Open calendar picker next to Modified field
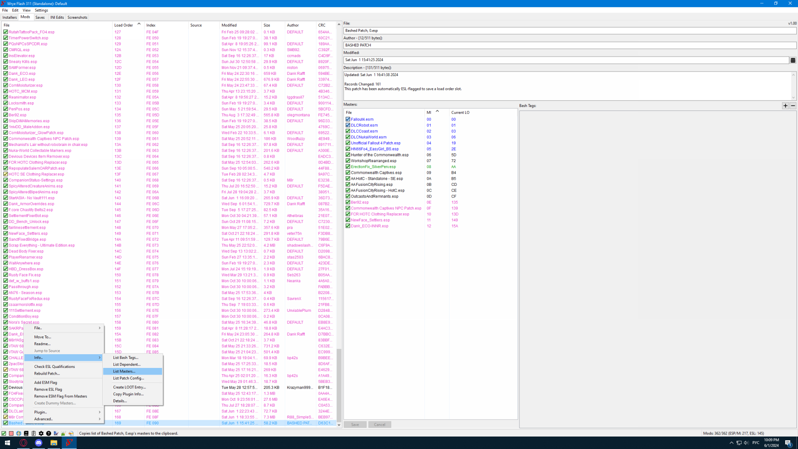The image size is (798, 449). [793, 60]
